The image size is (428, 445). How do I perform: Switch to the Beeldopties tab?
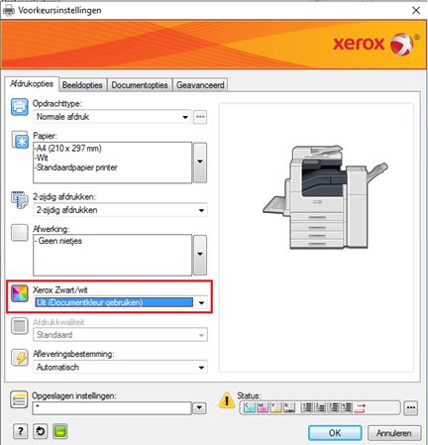(x=82, y=85)
